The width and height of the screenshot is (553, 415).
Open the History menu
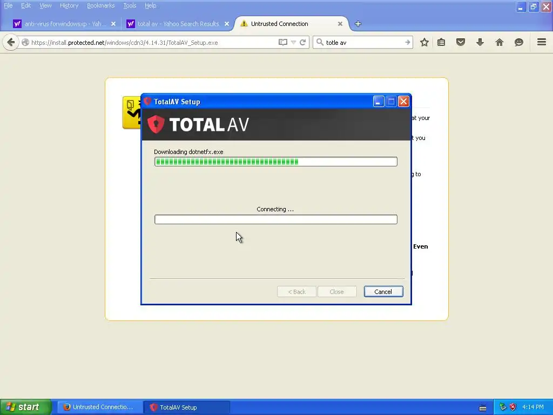pos(69,5)
